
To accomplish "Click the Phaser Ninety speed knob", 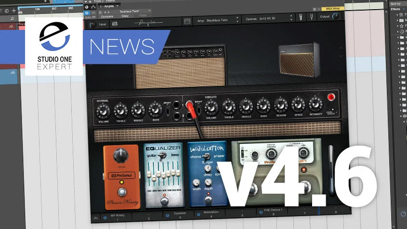I will click(121, 156).
